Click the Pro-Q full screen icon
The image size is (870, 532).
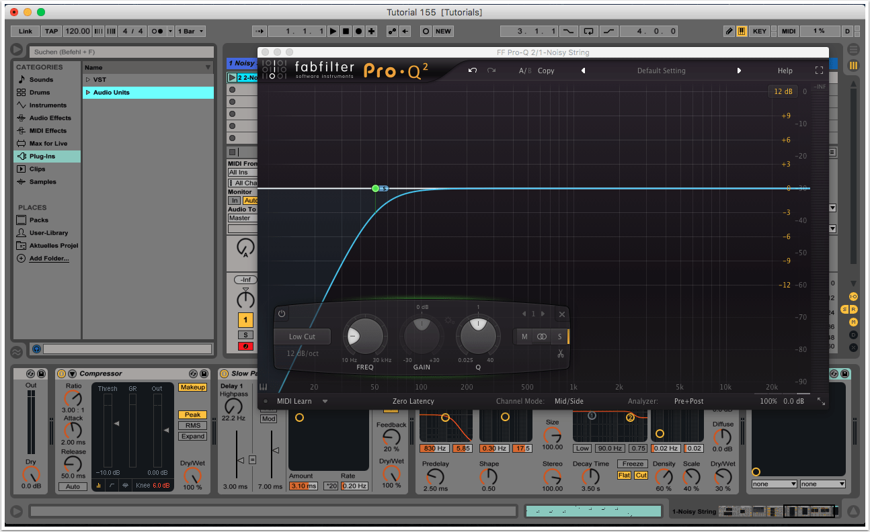(x=819, y=71)
